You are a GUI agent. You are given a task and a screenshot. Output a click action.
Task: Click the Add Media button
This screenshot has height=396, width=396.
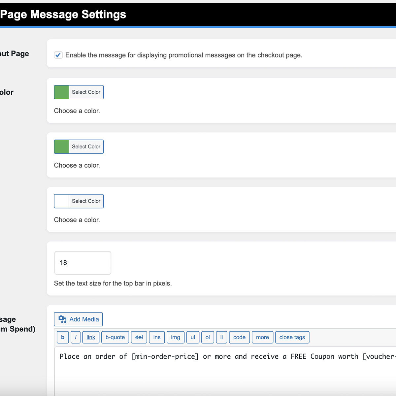coord(79,319)
